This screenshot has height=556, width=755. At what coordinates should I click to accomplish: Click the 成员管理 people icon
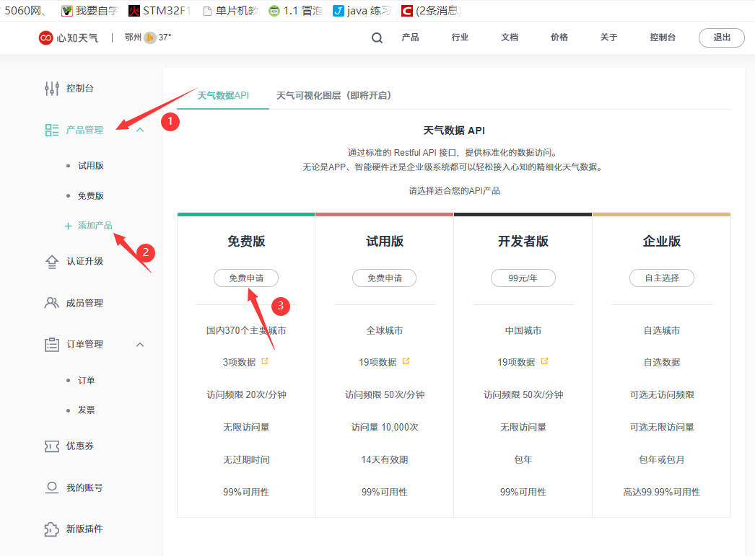(51, 304)
